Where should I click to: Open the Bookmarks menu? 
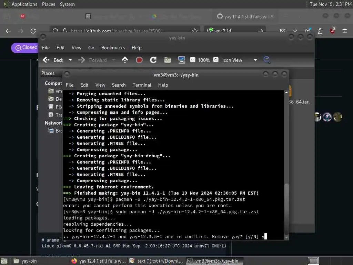(x=113, y=48)
